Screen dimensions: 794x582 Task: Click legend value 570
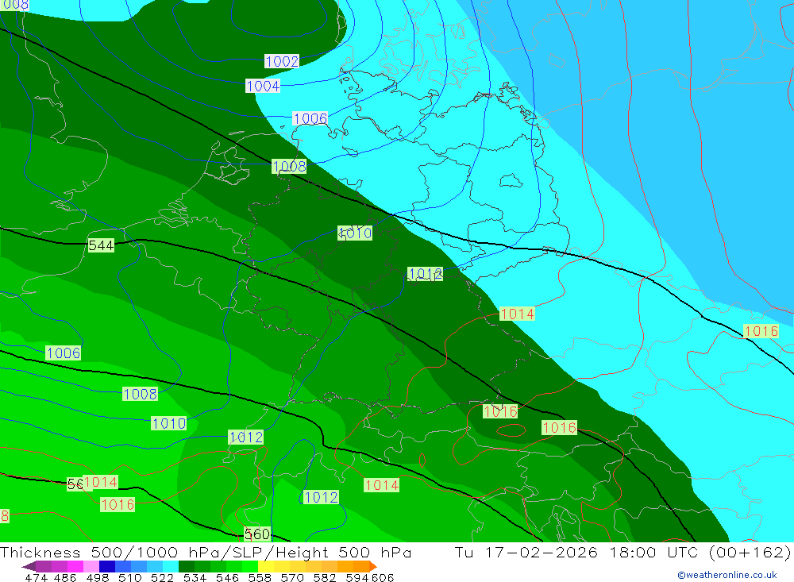click(292, 577)
